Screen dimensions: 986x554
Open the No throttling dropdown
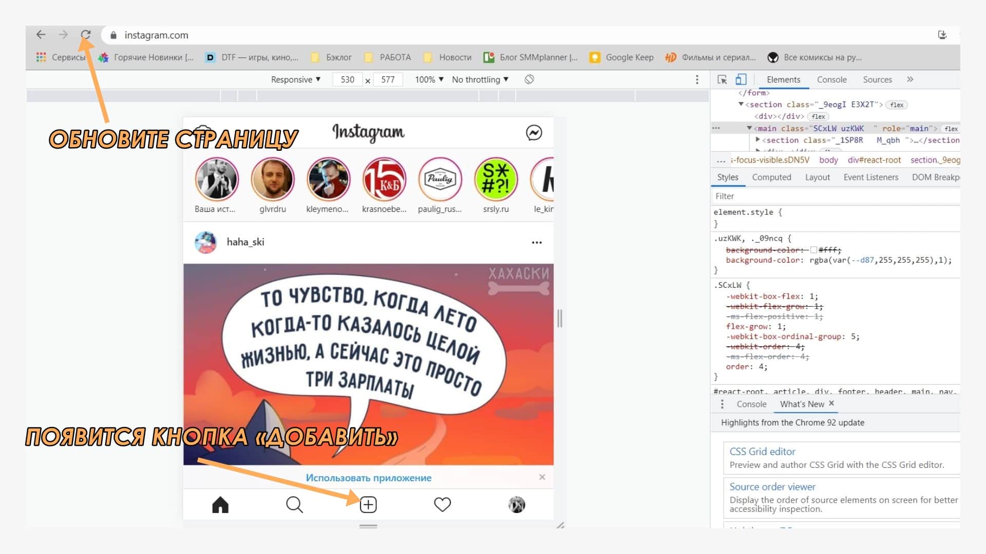[480, 80]
